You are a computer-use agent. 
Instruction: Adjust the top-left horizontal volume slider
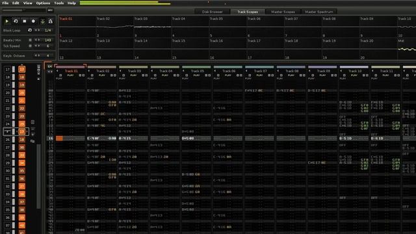coord(23,10)
